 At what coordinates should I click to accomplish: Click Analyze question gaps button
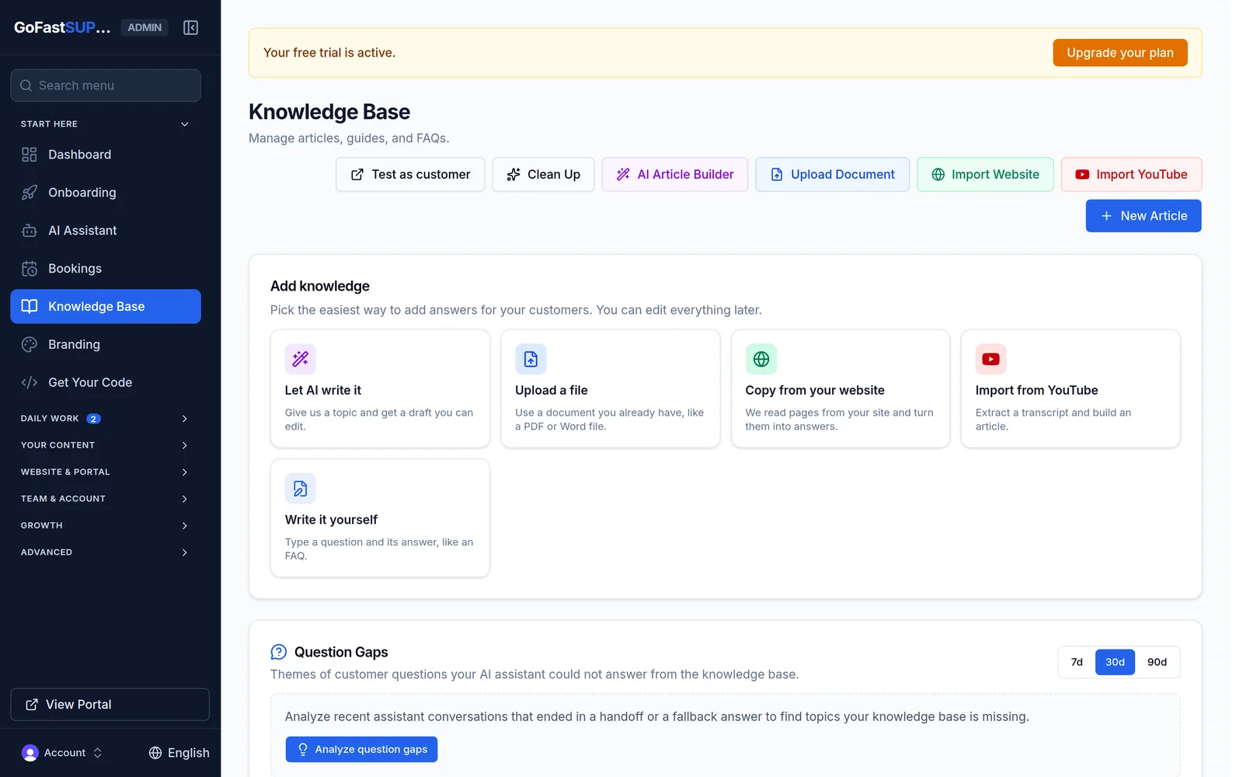(x=361, y=750)
